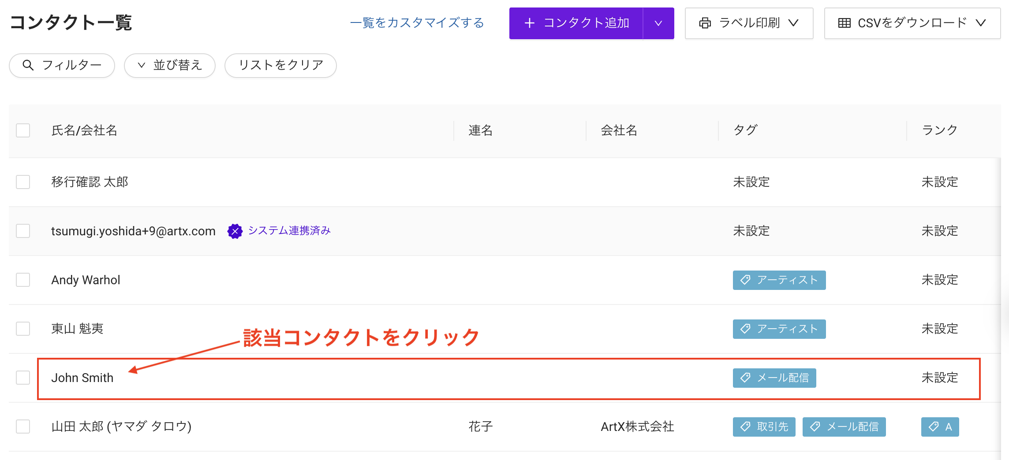Check the box for 移行確認 太郎
The width and height of the screenshot is (1009, 460).
pyautogui.click(x=23, y=182)
